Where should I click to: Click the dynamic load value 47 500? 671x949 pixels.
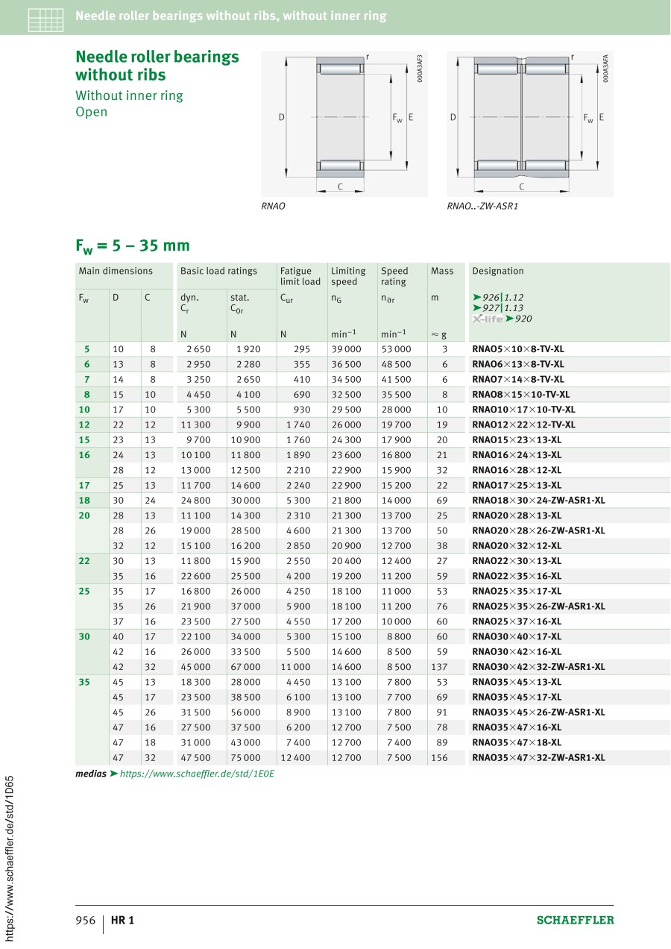pyautogui.click(x=195, y=757)
